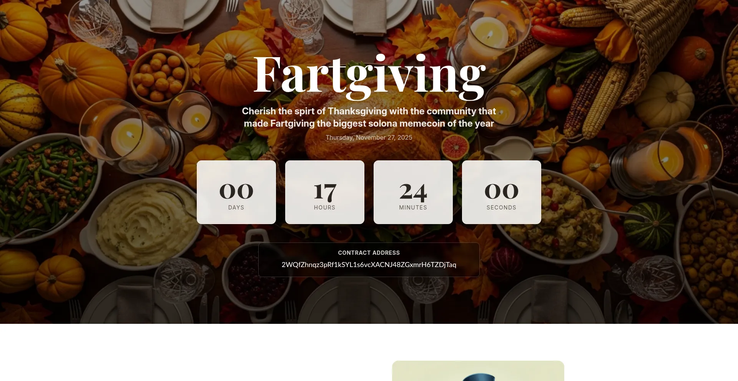The width and height of the screenshot is (738, 381).
Task: Click the date 'Thursday, November 27, 2025'
Action: pos(369,137)
